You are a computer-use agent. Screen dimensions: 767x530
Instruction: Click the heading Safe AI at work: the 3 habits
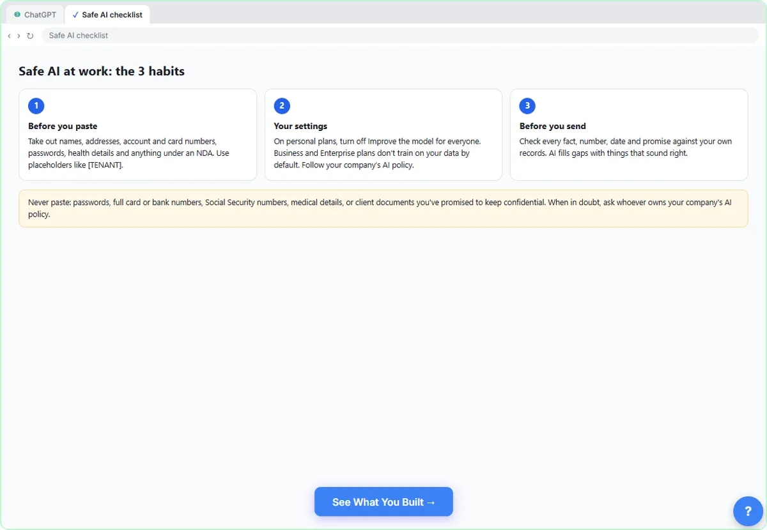click(x=102, y=72)
